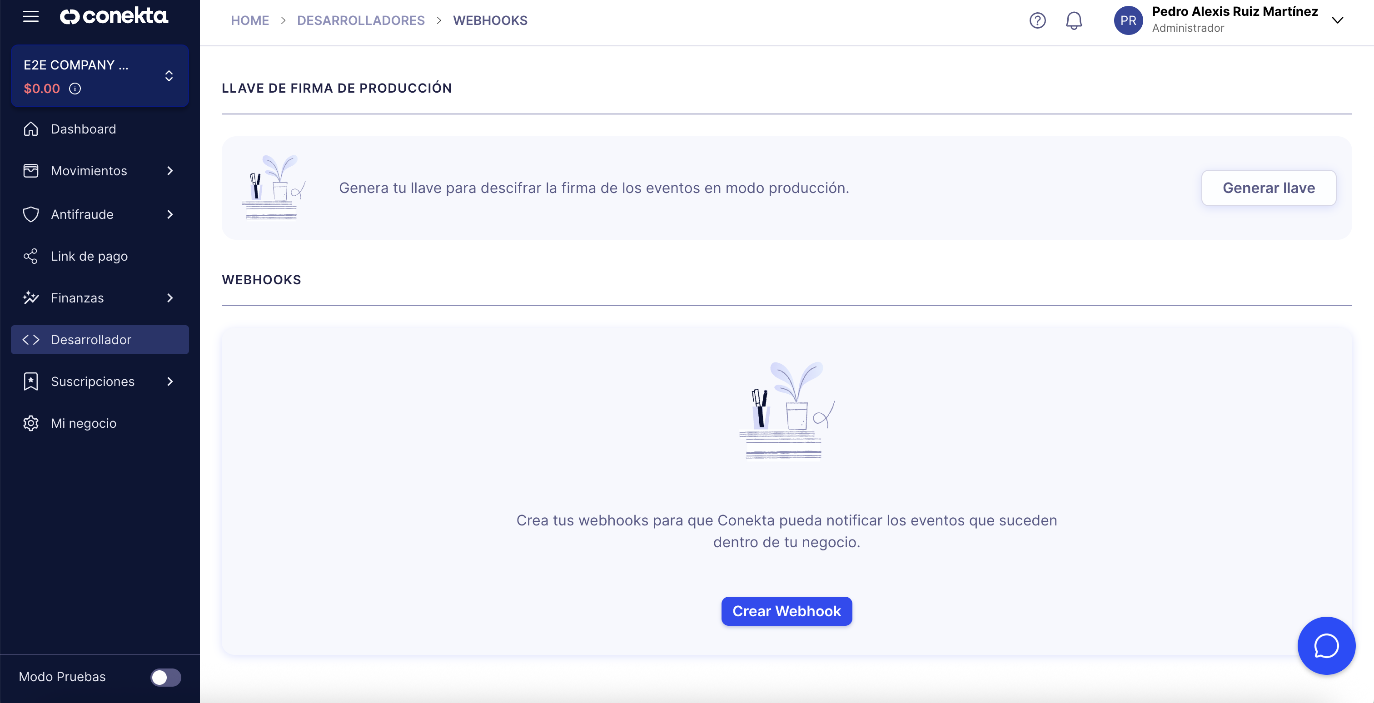Viewport: 1374px width, 703px height.
Task: Open Mi negocio menu item
Action: [100, 423]
